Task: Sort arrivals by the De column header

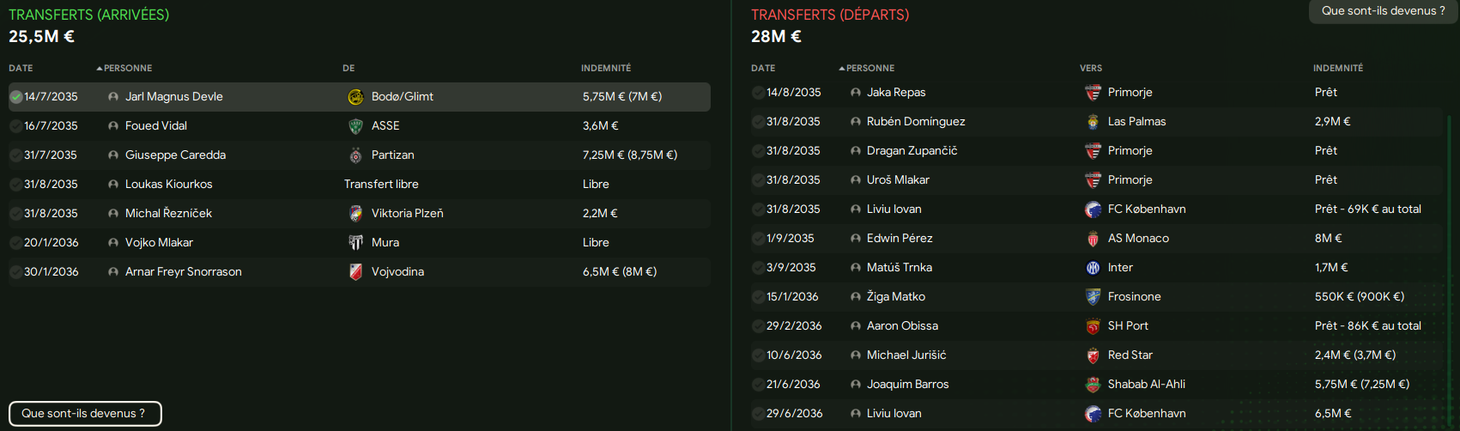Action: 348,68
